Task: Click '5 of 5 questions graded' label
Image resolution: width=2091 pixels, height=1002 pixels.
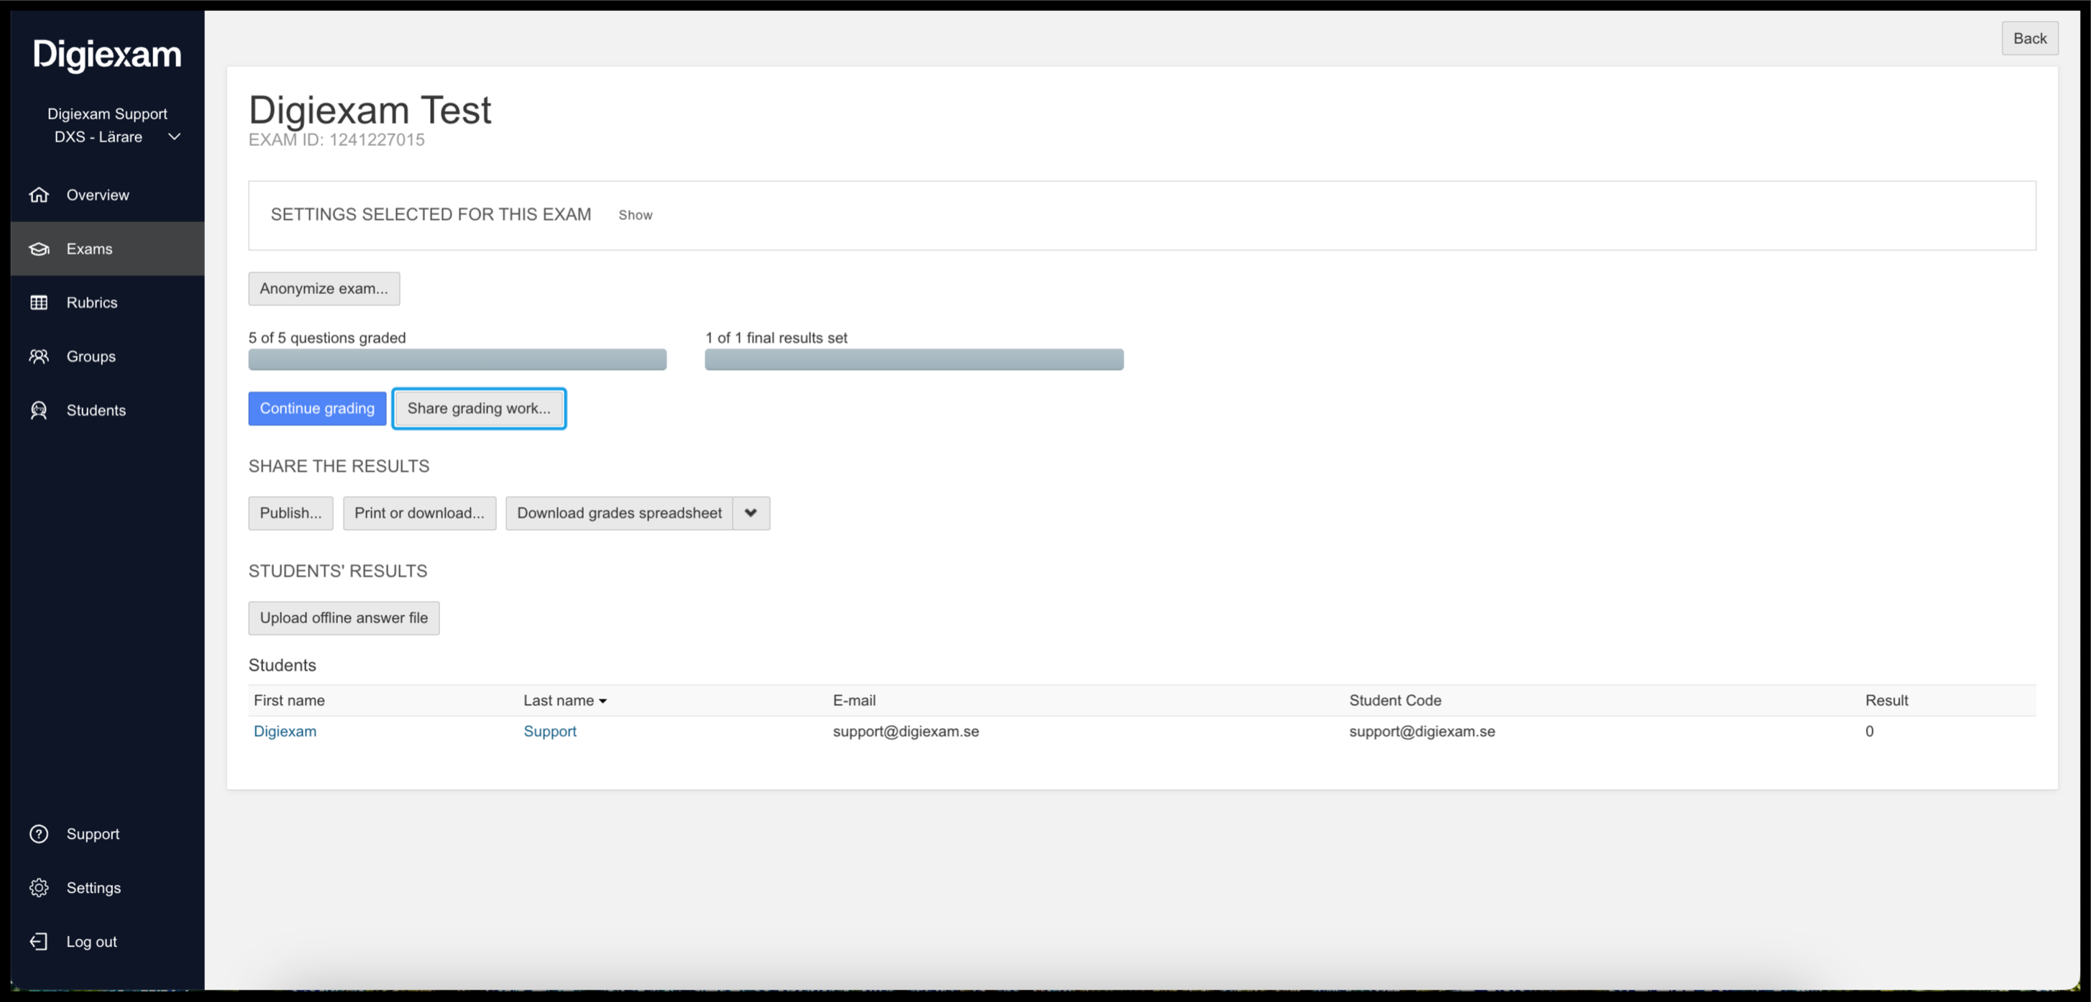Action: point(327,338)
